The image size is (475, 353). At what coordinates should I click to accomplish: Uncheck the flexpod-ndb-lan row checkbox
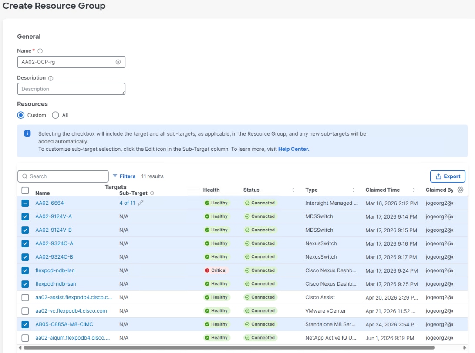tap(25, 270)
